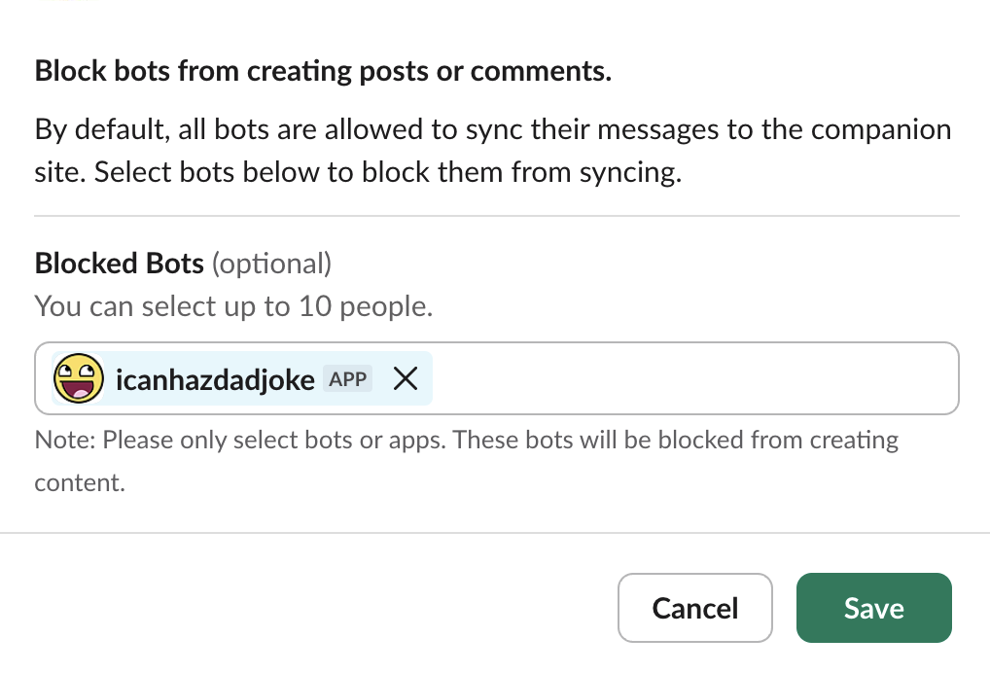The image size is (990, 673).
Task: Click the empty space in the bot field
Action: 681,378
